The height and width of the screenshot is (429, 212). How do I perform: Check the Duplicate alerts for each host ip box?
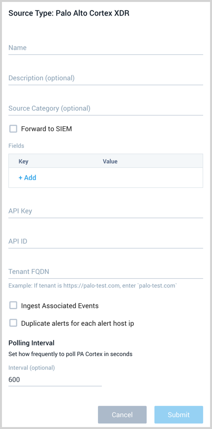click(x=13, y=323)
